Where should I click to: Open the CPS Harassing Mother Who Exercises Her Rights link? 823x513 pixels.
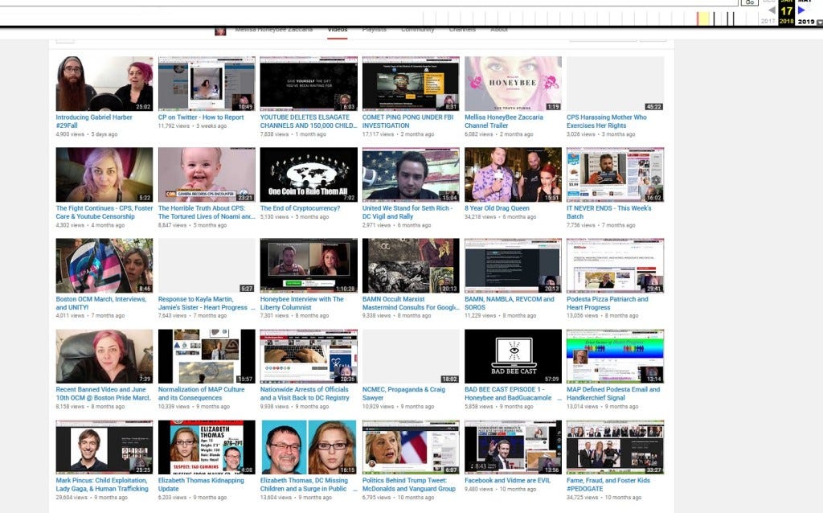tap(606, 121)
